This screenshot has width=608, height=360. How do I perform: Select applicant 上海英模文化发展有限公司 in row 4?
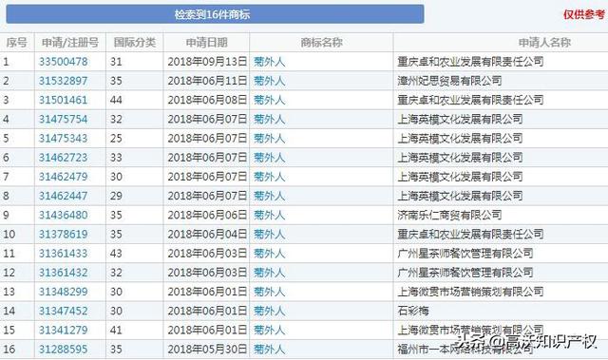460,119
